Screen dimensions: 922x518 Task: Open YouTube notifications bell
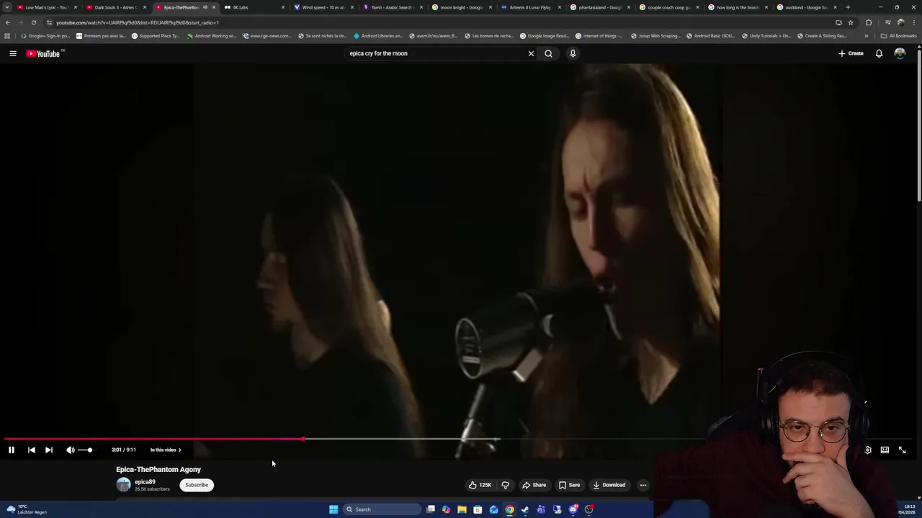[x=879, y=53]
